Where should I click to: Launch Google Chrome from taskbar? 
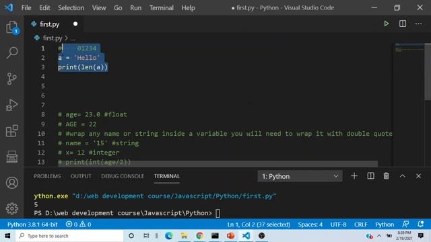(x=199, y=236)
